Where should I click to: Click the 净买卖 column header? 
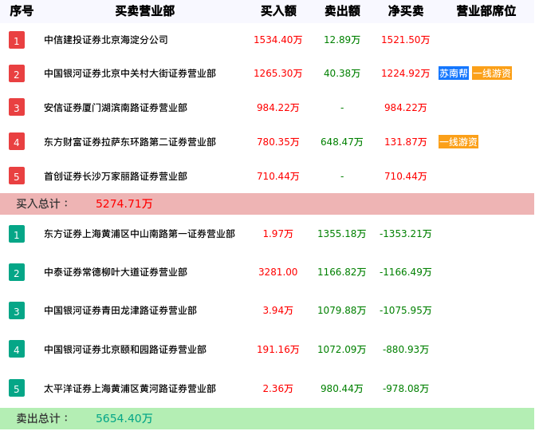coord(406,11)
